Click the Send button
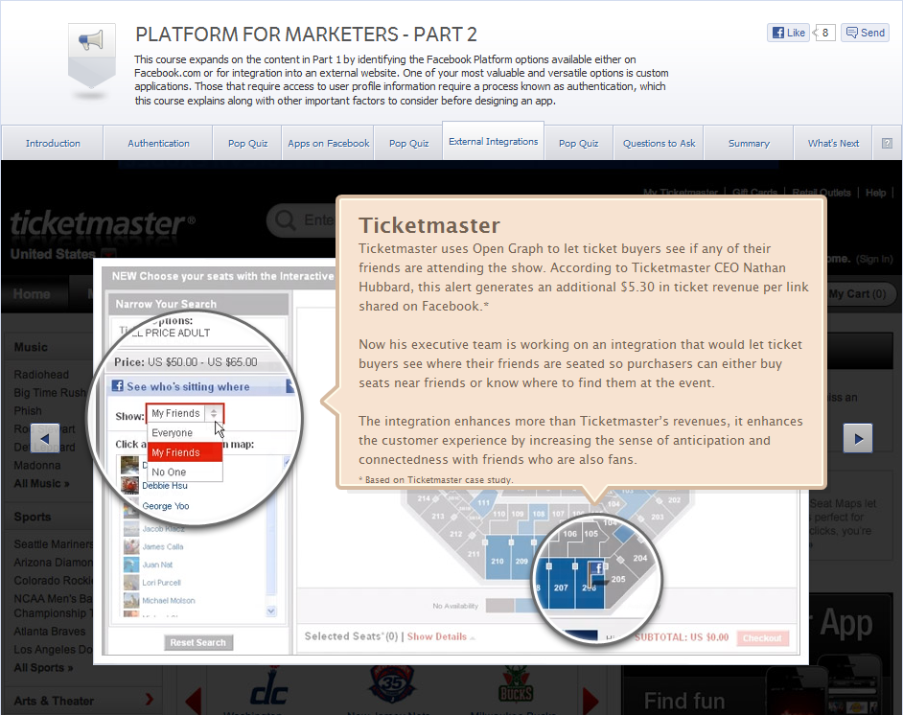The image size is (903, 715). [x=865, y=33]
